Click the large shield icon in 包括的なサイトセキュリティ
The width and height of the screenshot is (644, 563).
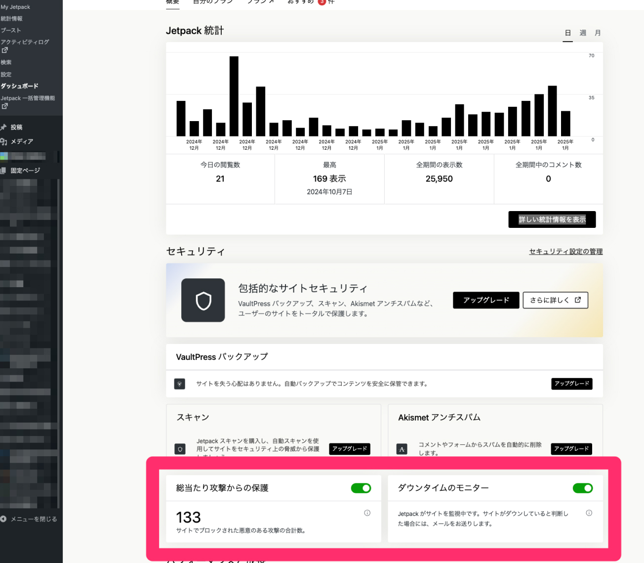click(203, 300)
